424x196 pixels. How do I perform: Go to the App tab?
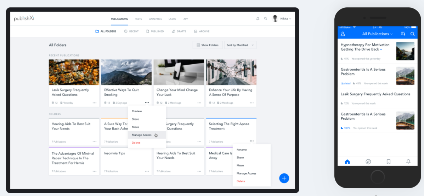point(186,19)
